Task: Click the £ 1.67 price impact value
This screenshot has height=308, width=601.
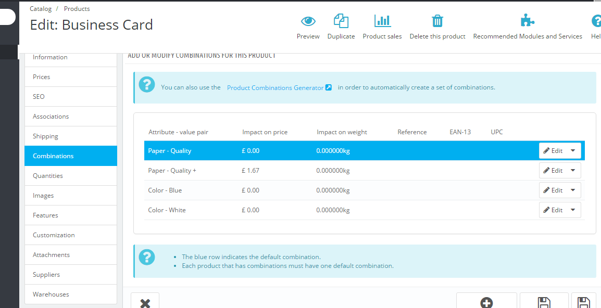Action: pos(251,171)
